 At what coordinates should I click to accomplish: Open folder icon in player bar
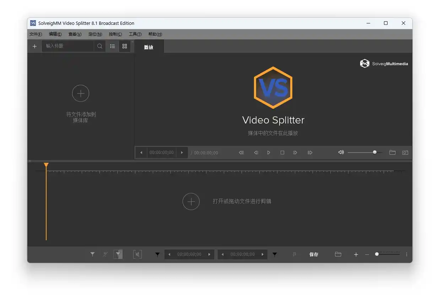coord(392,153)
